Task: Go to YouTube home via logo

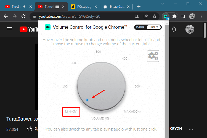Action: coord(29,29)
